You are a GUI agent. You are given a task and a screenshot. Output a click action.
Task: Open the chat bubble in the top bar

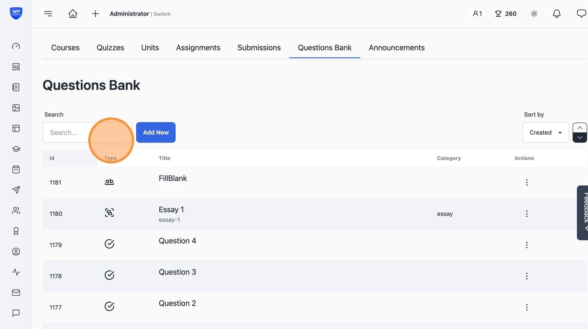(581, 14)
